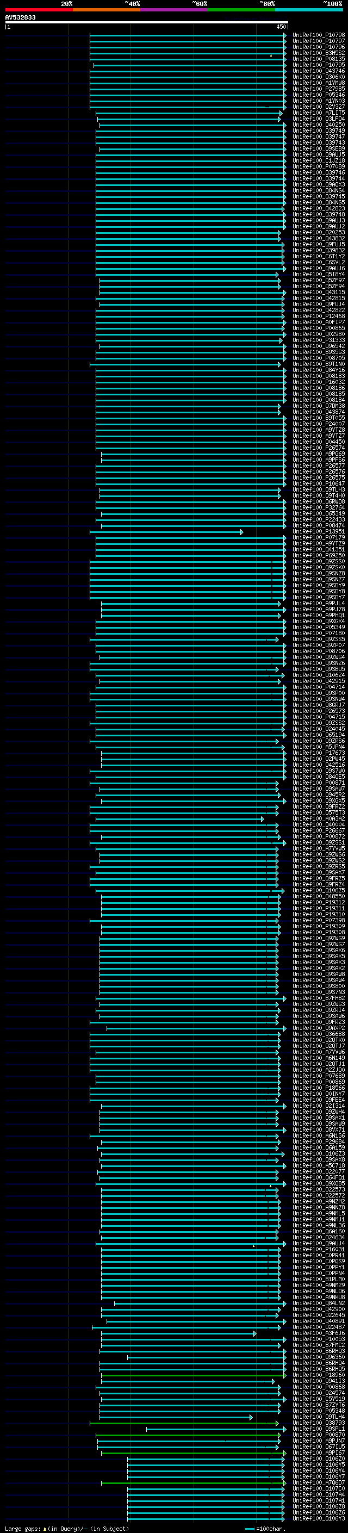This screenshot has width=348, height=1533.
Task: Open hit UniRef100_B7FHB2
Action: [319, 998]
